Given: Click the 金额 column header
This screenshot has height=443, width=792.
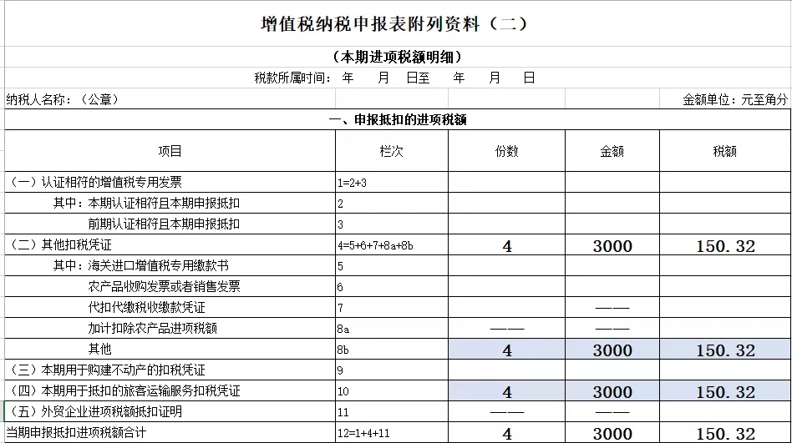Looking at the screenshot, I should tap(612, 151).
